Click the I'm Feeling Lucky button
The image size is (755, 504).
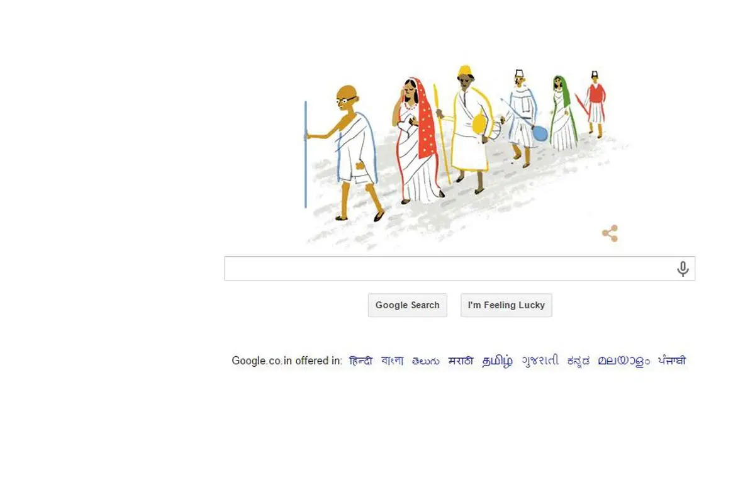point(506,305)
